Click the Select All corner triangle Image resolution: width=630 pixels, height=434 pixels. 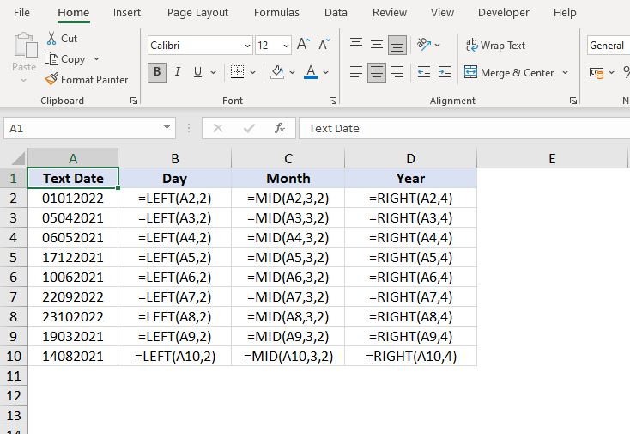click(18, 158)
